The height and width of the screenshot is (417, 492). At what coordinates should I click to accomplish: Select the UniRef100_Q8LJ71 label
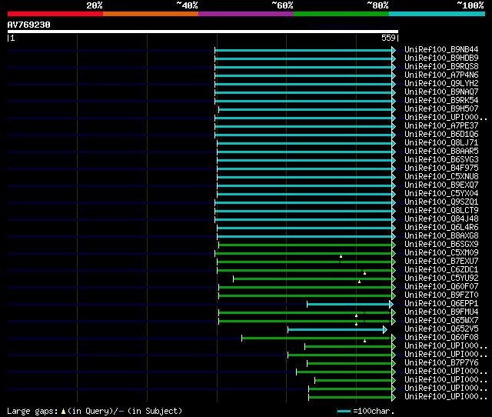point(441,143)
